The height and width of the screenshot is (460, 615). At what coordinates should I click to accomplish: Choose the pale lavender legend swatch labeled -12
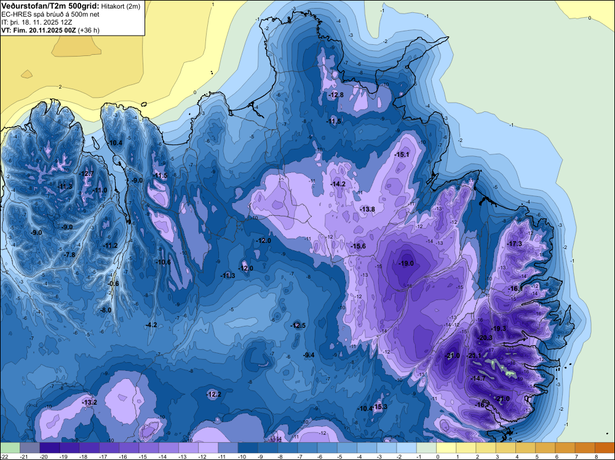208,448
